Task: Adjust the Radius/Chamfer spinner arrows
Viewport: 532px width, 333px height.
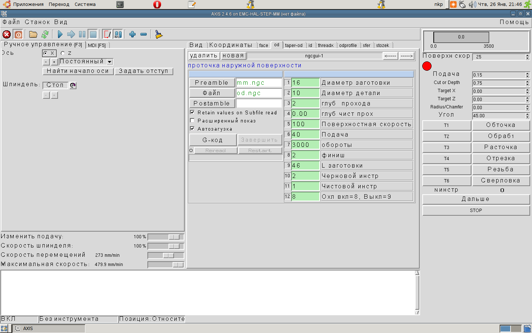Action: pyautogui.click(x=528, y=107)
